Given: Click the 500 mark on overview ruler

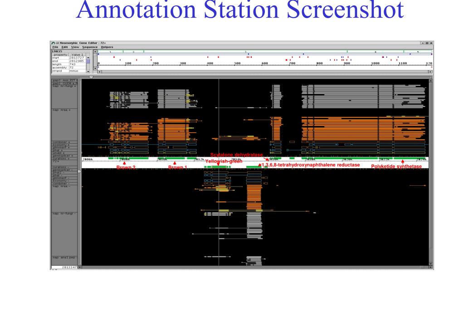Looking at the screenshot, I should pyautogui.click(x=237, y=63).
